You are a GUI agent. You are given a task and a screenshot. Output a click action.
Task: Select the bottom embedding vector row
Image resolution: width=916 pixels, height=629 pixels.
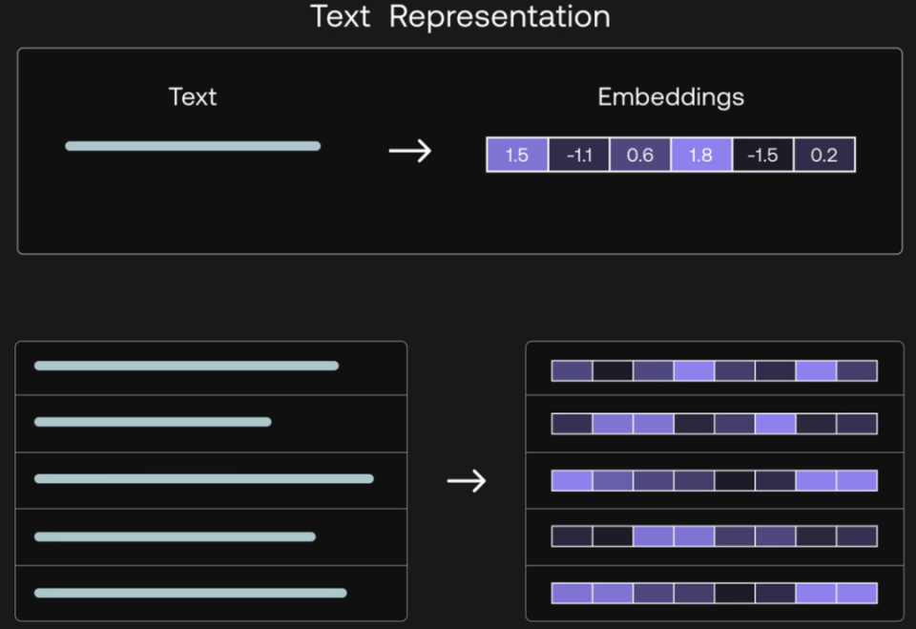point(715,593)
